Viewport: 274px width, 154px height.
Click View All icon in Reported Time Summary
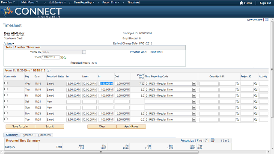click(x=206, y=140)
